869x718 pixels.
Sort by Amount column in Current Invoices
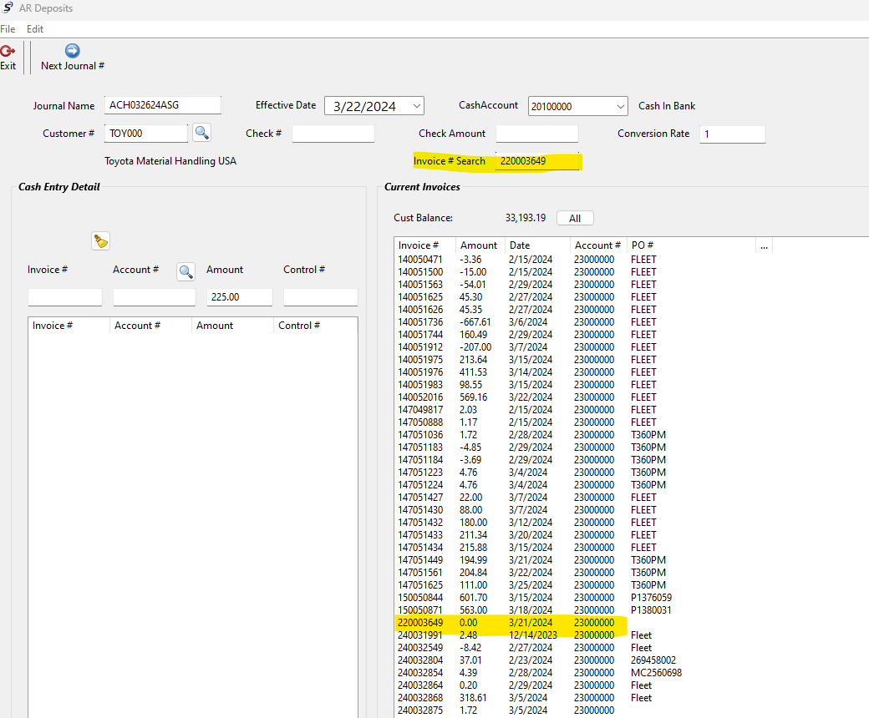(x=479, y=245)
